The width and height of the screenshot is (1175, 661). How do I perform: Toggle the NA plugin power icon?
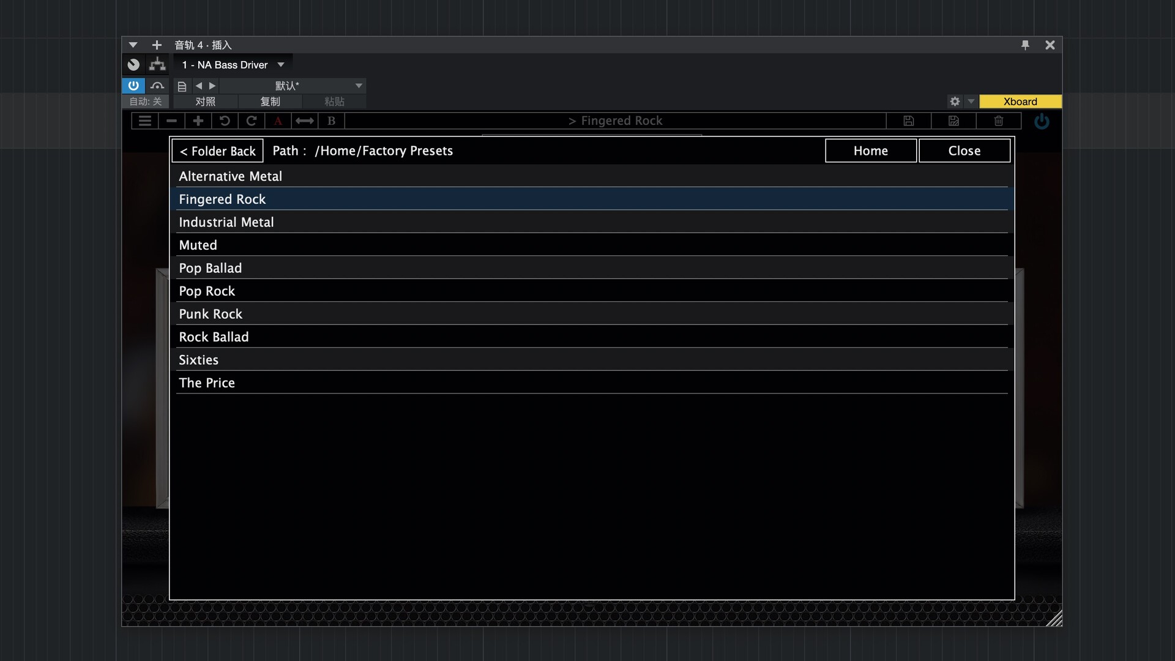(x=1042, y=121)
